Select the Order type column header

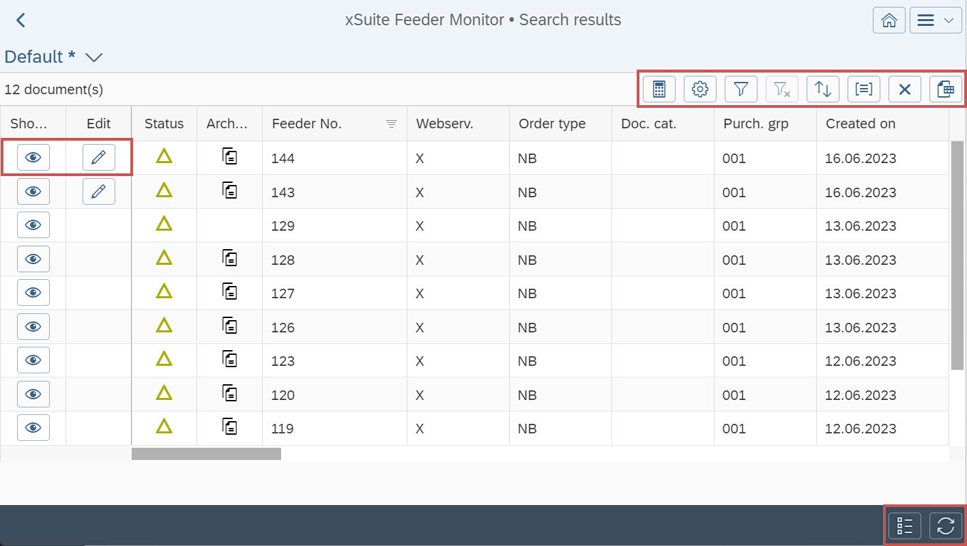pos(551,124)
